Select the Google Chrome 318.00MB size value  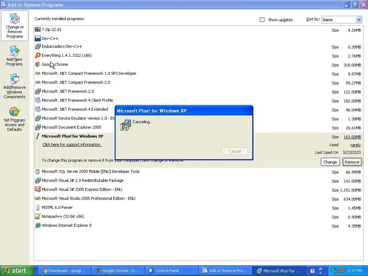352,65
